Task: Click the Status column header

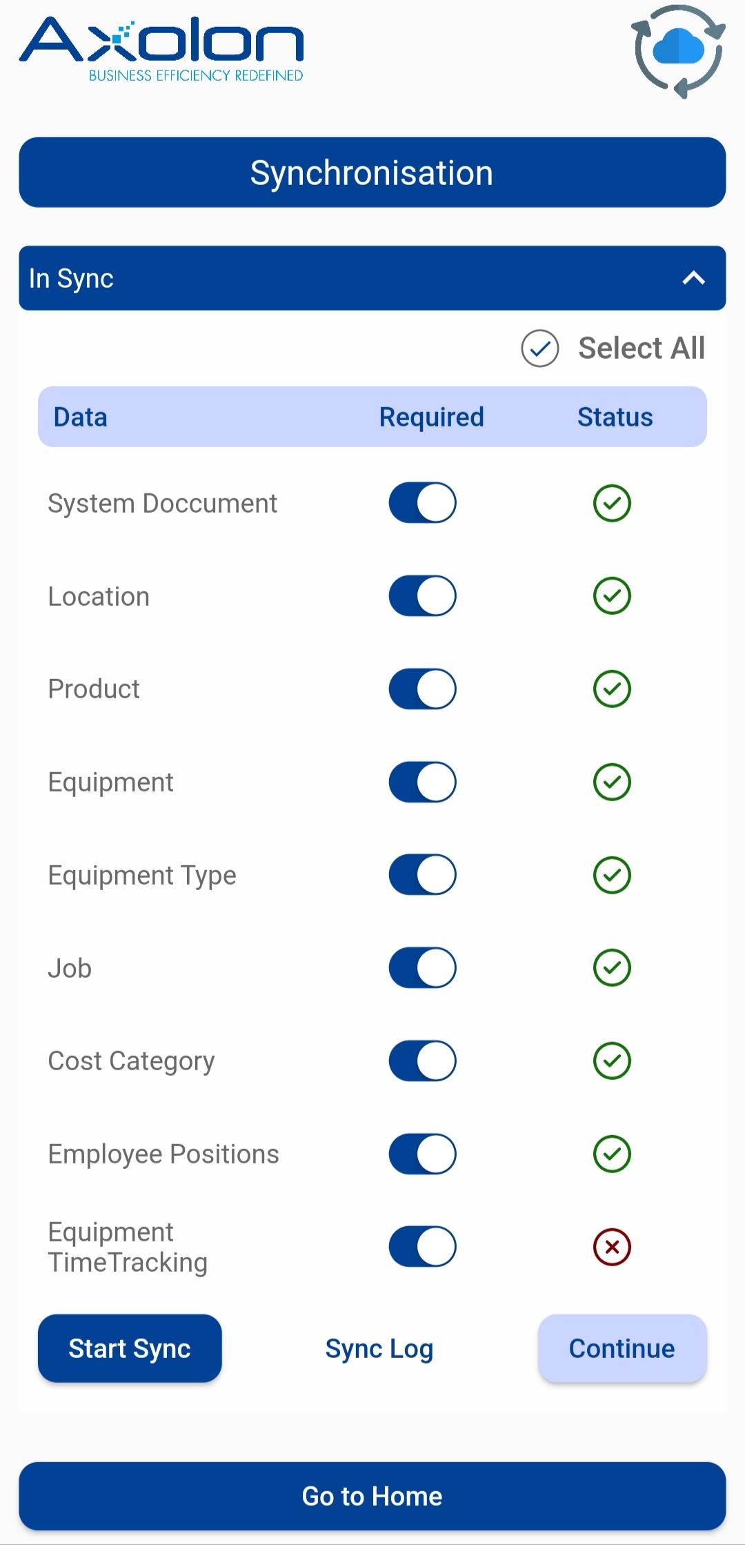Action: click(x=615, y=417)
